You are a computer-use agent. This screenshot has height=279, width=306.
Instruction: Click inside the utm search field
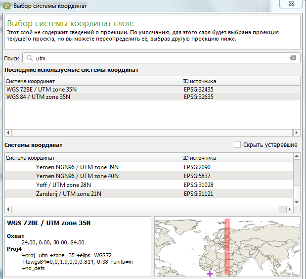(158, 58)
